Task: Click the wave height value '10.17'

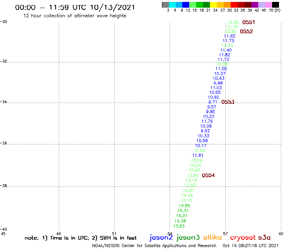Action: click(201, 146)
